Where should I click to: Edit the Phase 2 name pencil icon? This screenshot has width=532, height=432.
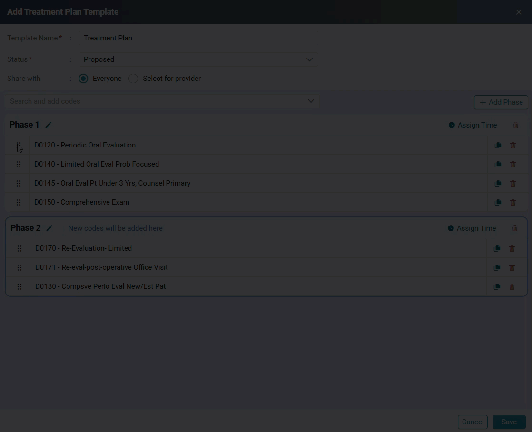coord(49,228)
